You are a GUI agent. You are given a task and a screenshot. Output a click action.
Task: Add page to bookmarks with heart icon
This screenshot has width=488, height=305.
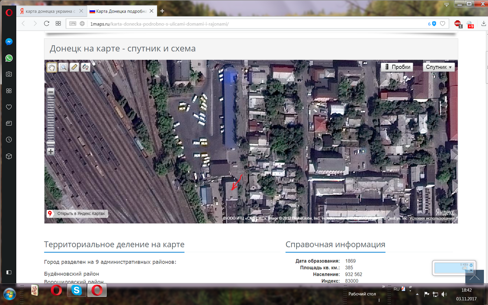point(442,24)
